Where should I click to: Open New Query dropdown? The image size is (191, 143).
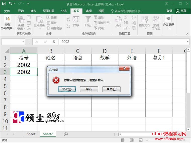21,23
